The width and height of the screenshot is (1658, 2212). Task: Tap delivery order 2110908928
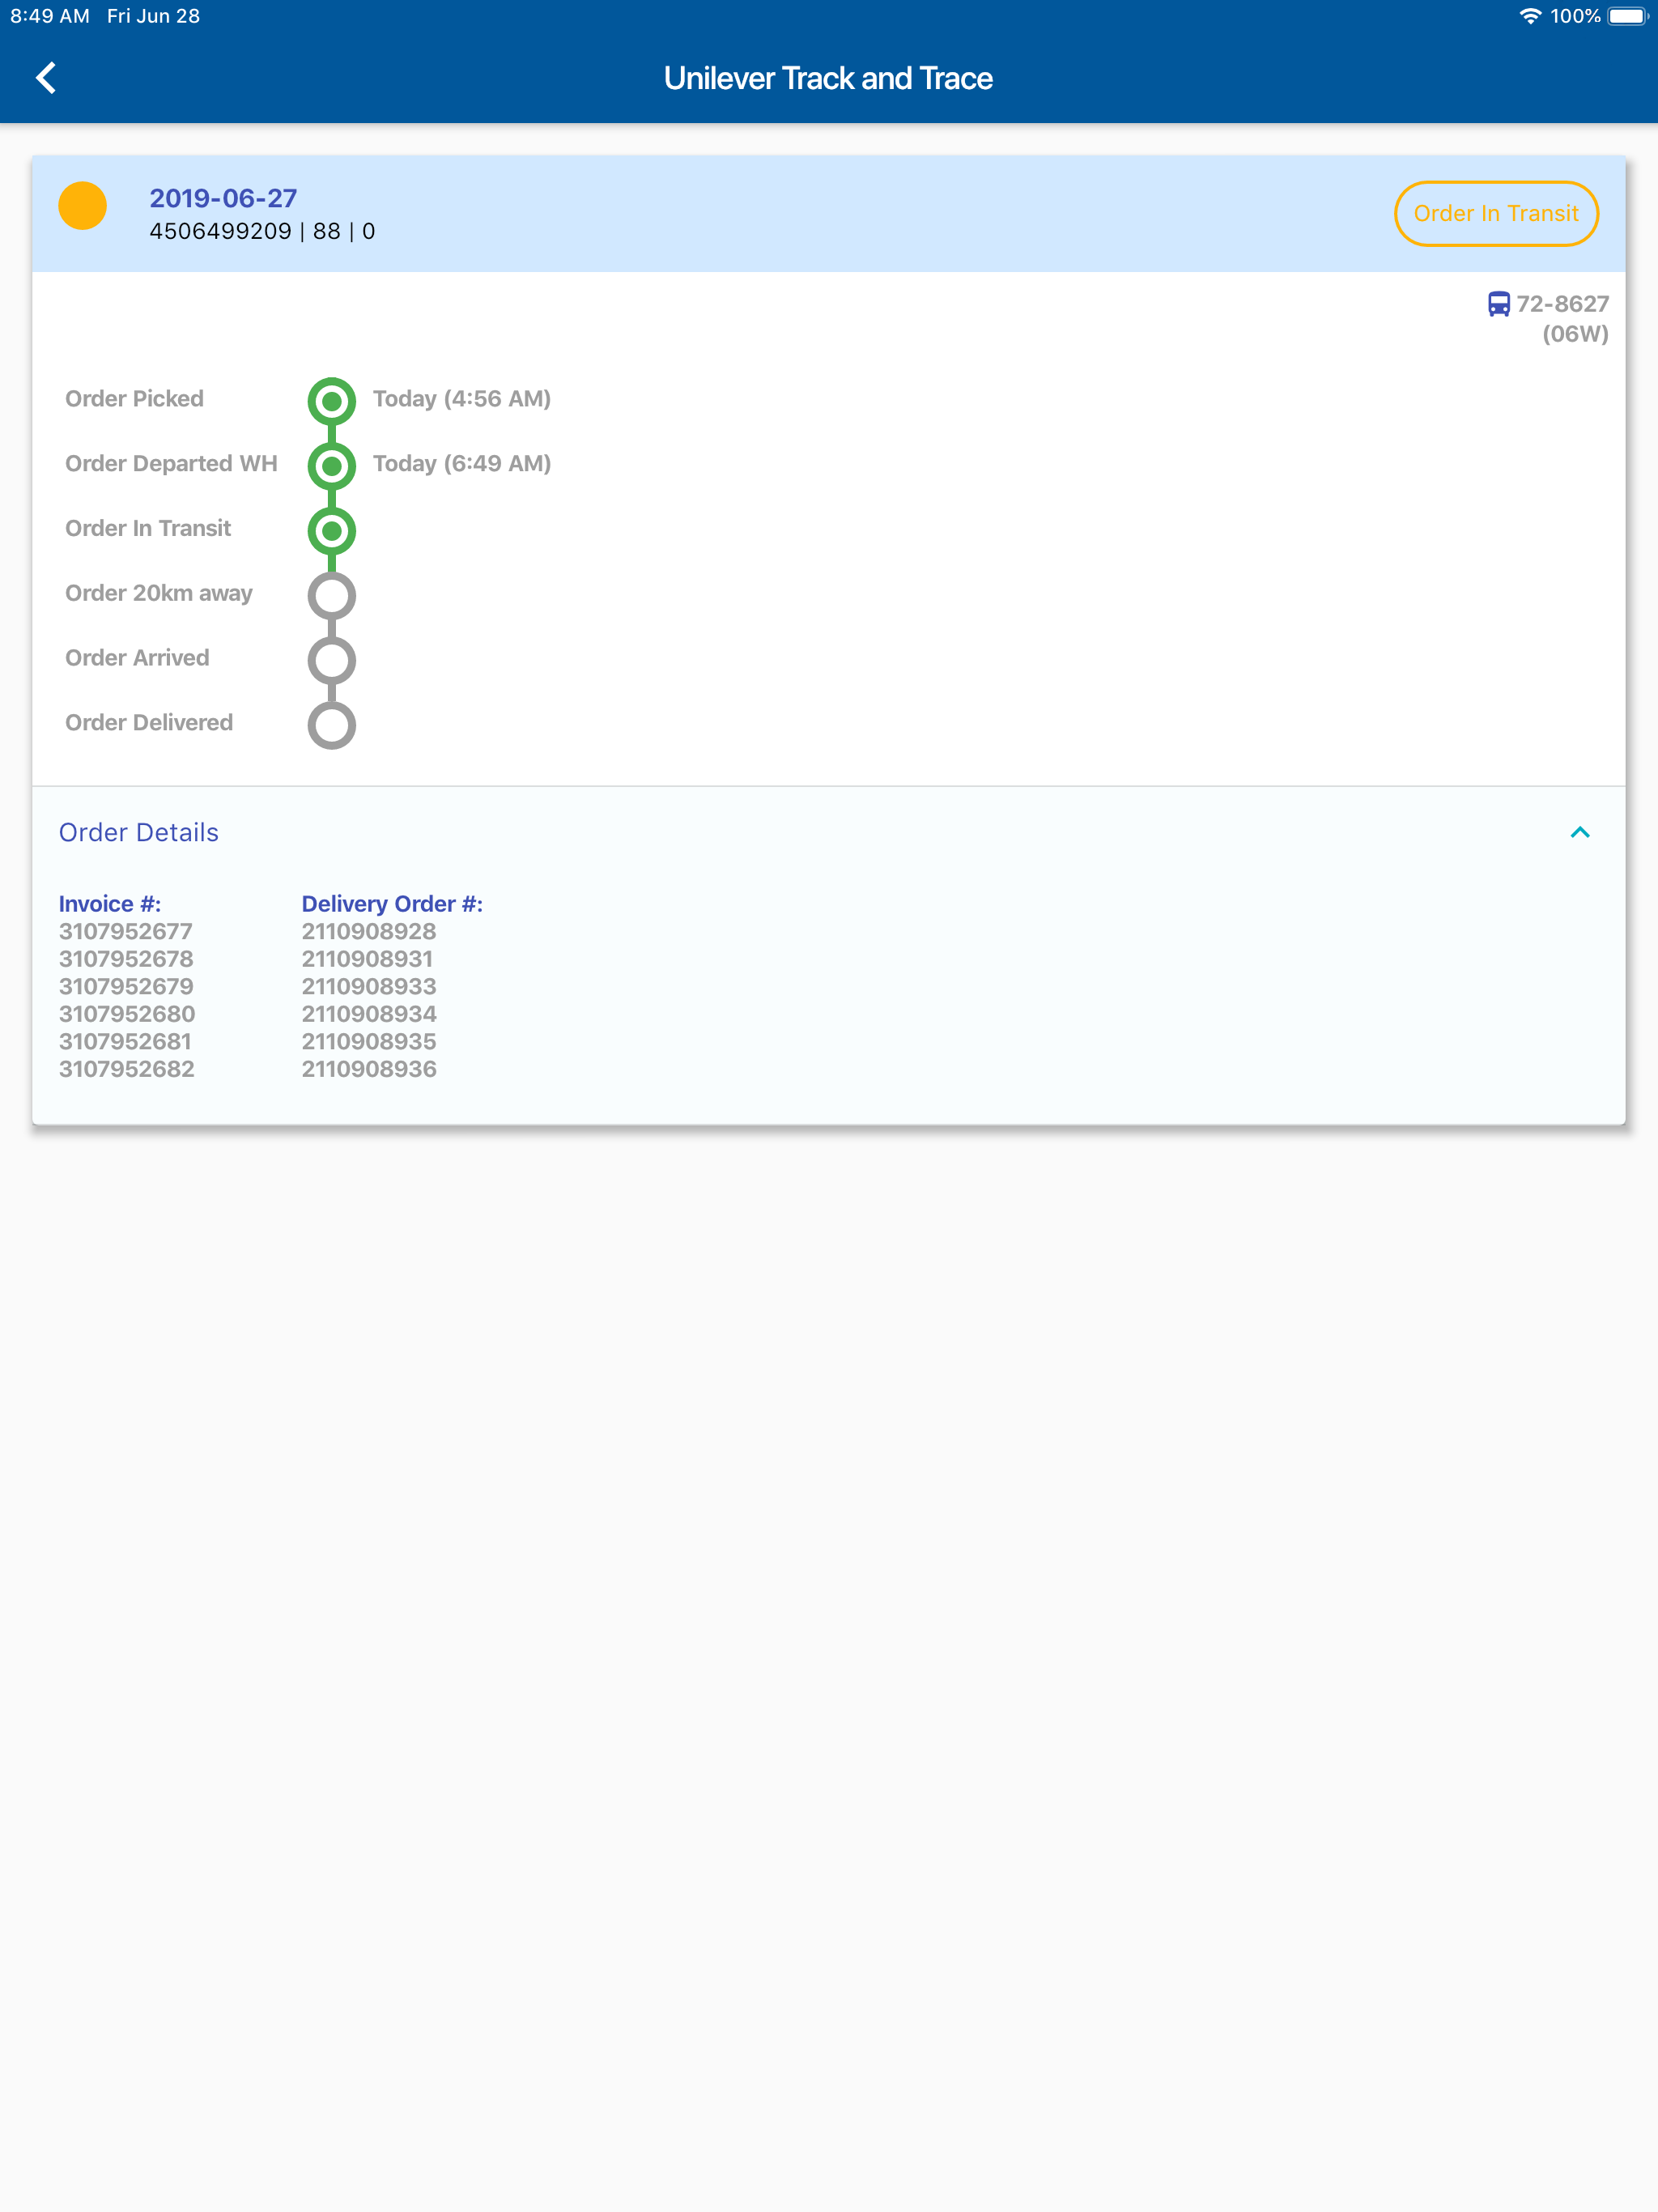[x=369, y=932]
